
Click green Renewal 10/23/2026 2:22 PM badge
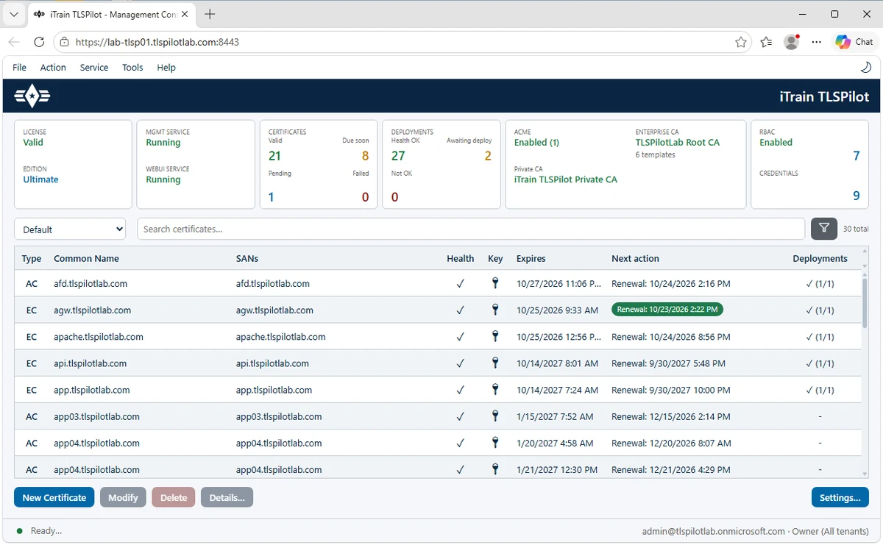pos(667,310)
